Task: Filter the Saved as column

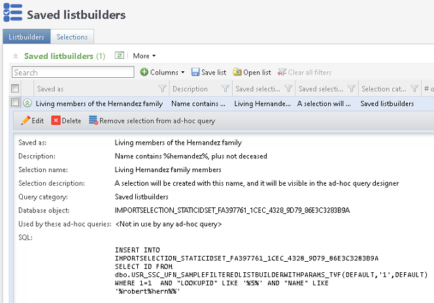Action: pos(163,89)
